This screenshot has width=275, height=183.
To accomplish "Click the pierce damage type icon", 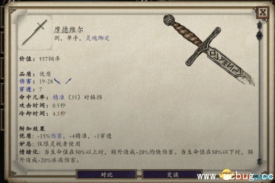I will (69, 81).
